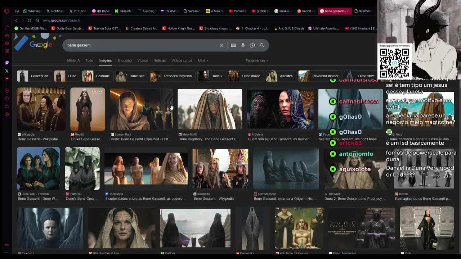461x259 pixels.
Task: Open the Dune Wiki Fandom image result
Action: pyautogui.click(x=38, y=169)
